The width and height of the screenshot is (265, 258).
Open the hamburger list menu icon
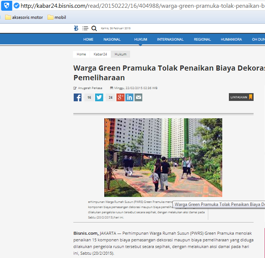click(x=86, y=28)
